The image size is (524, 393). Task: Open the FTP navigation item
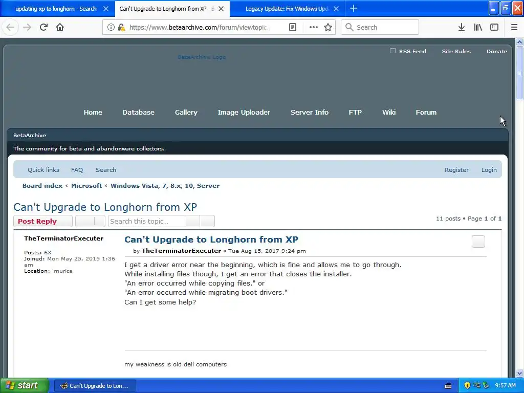(355, 112)
